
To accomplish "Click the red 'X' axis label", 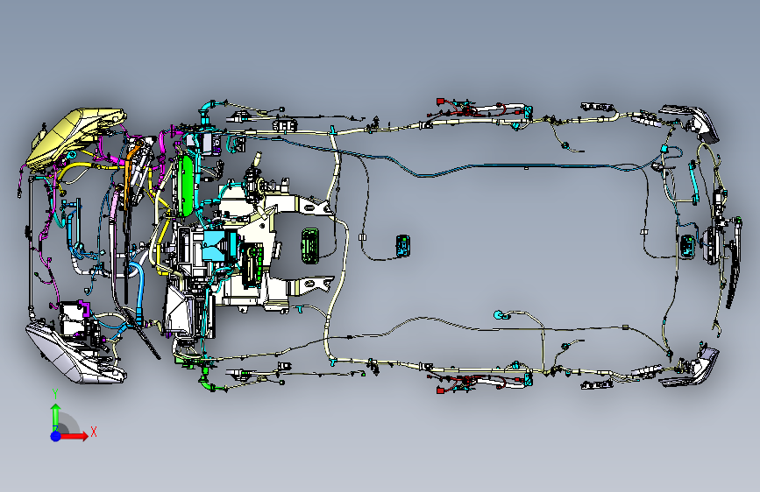I will 94,432.
